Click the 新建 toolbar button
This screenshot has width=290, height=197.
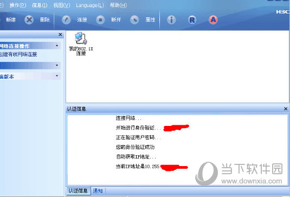point(11,20)
